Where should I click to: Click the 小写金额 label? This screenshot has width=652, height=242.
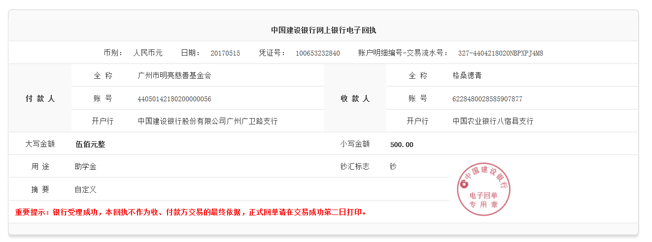[x=355, y=144]
